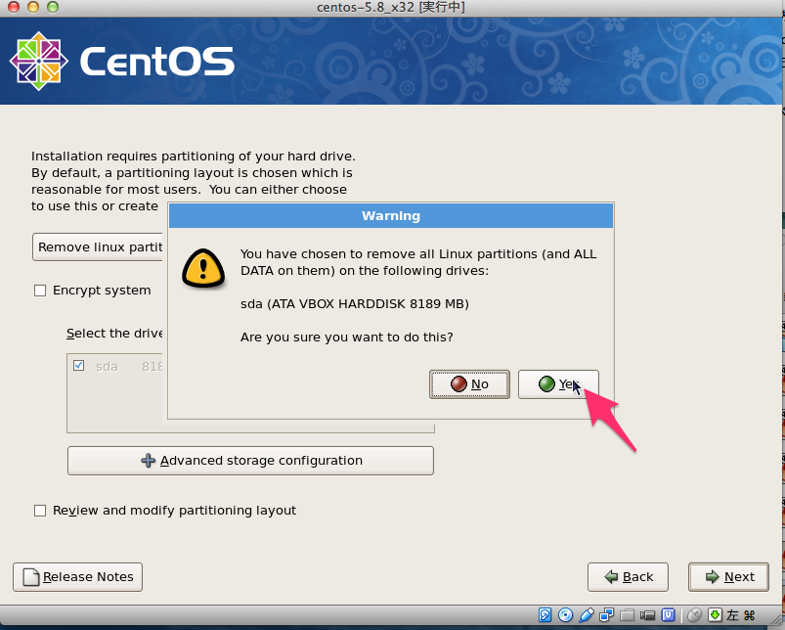Click the CentOS logo
785x630 pixels.
122,61
